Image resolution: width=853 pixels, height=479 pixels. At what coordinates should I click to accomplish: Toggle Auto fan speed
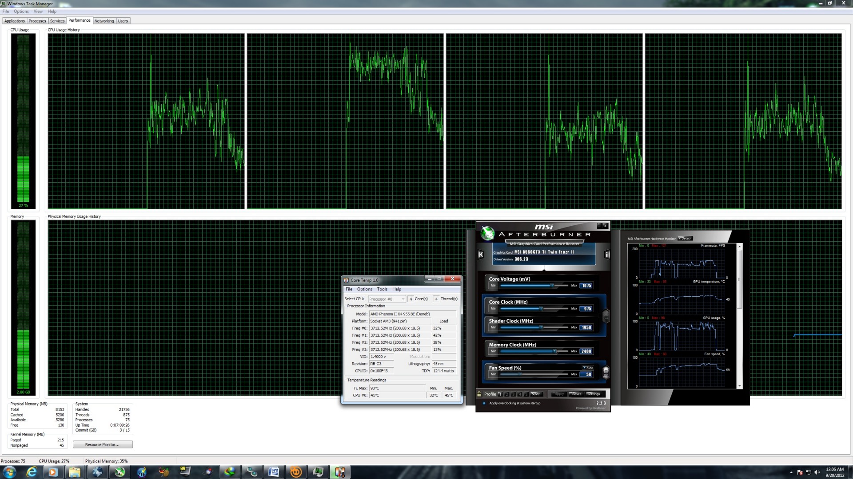pos(588,368)
